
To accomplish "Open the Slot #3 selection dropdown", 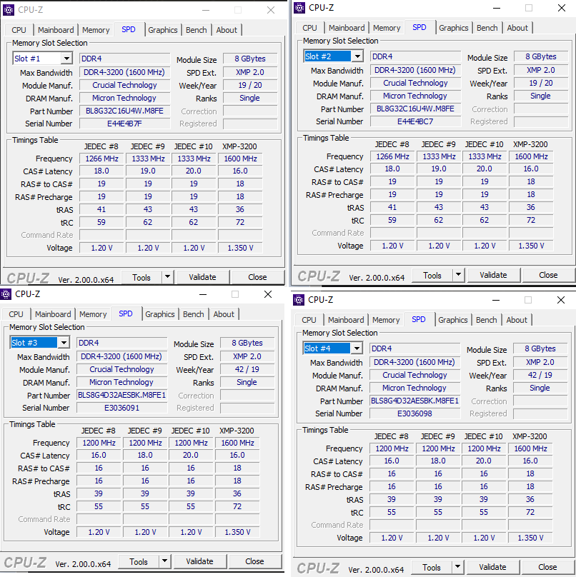I will (64, 343).
